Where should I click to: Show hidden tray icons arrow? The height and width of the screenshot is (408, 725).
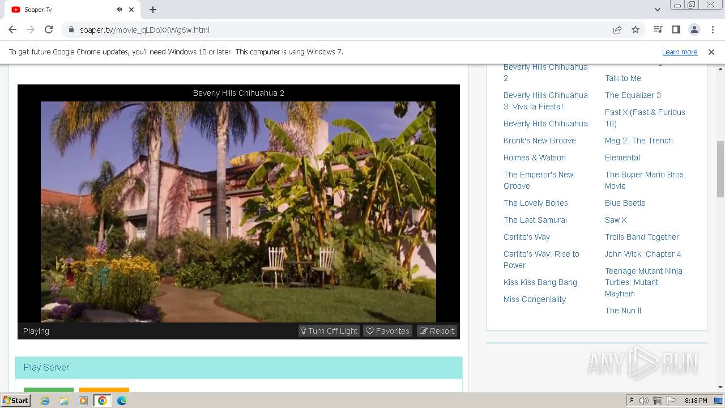632,401
